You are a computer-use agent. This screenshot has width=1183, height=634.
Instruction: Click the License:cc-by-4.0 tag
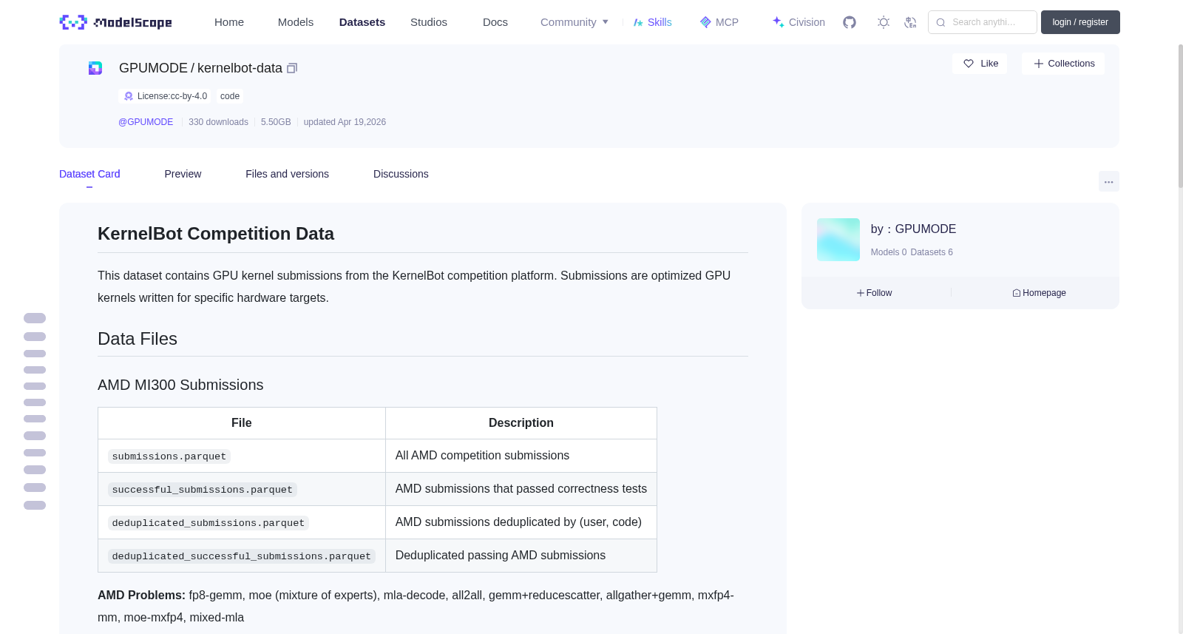165,96
